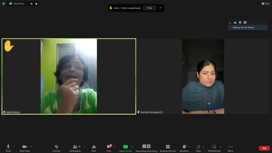Screen dimensions: 272x153
Task: Select Kalindi Nikam's video tile
Action: (x=69, y=76)
